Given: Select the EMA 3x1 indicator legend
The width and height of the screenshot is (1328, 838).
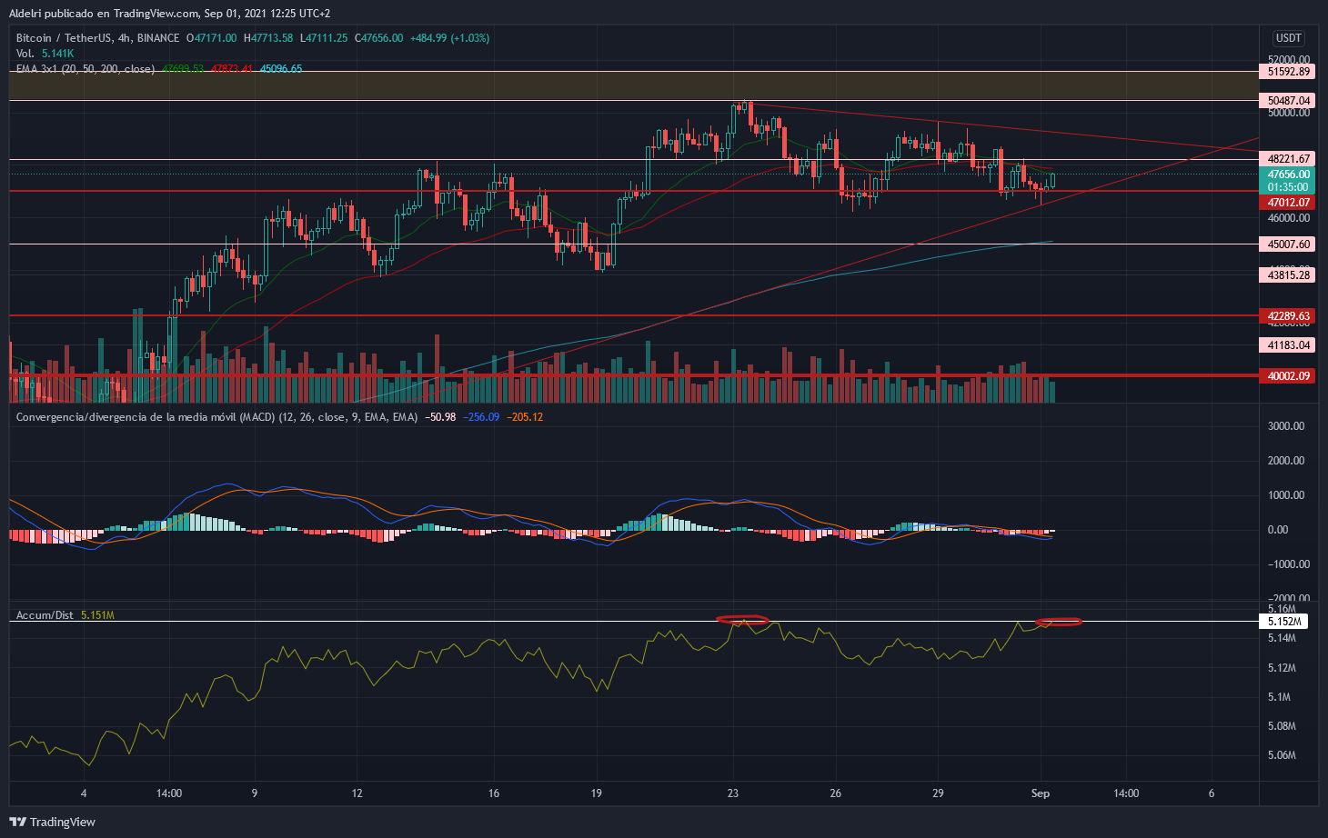Looking at the screenshot, I should point(85,68).
